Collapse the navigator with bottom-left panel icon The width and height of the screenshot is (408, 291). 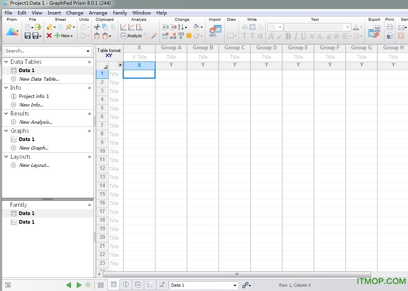pos(8,285)
